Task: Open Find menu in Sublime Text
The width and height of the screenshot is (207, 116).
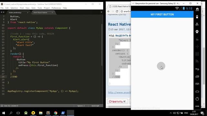Action: click(x=22, y=8)
